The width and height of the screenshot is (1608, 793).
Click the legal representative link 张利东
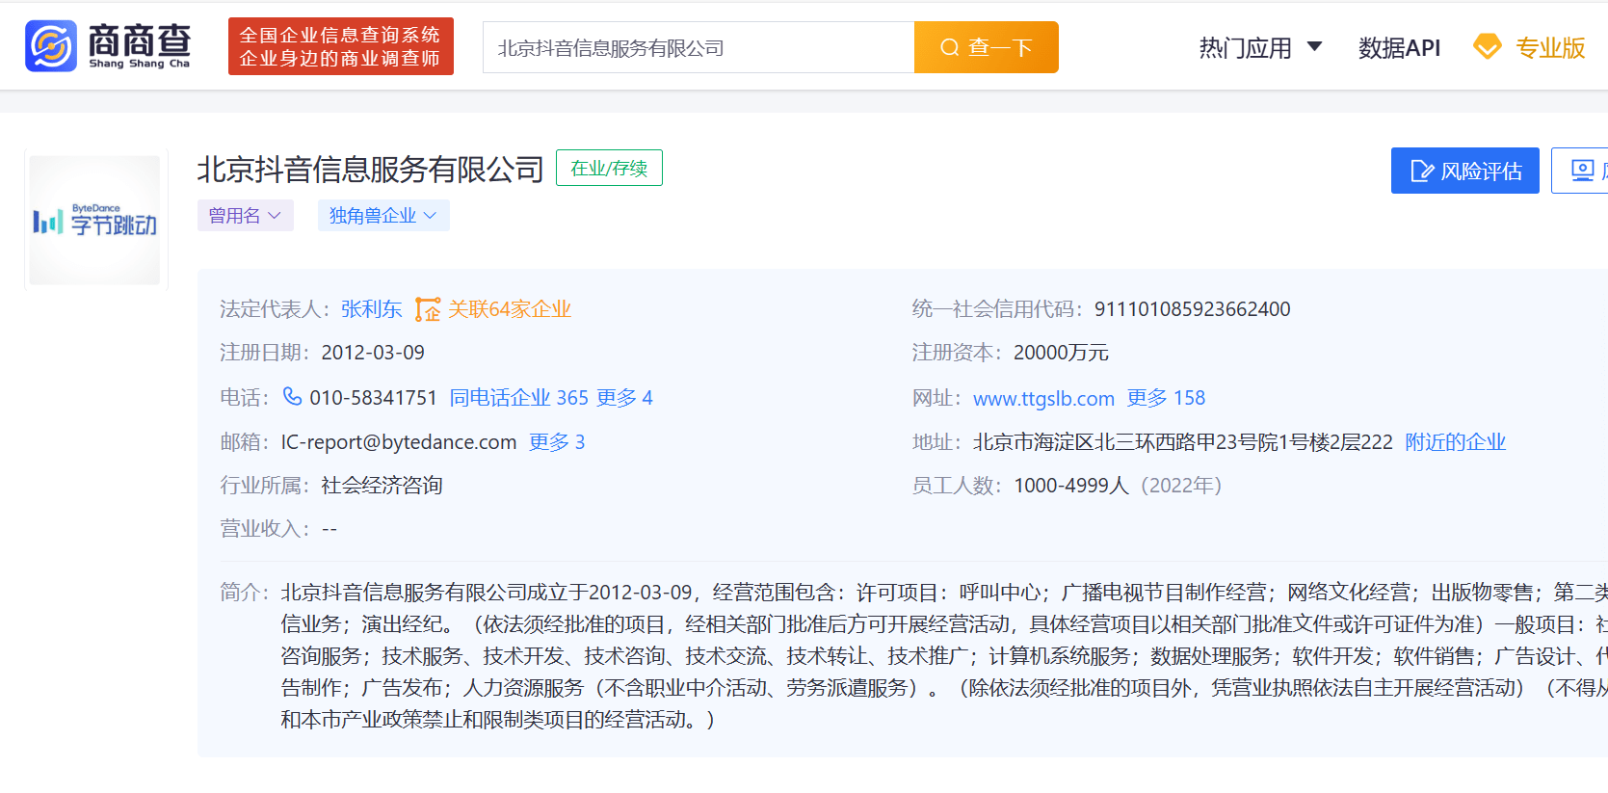371,309
